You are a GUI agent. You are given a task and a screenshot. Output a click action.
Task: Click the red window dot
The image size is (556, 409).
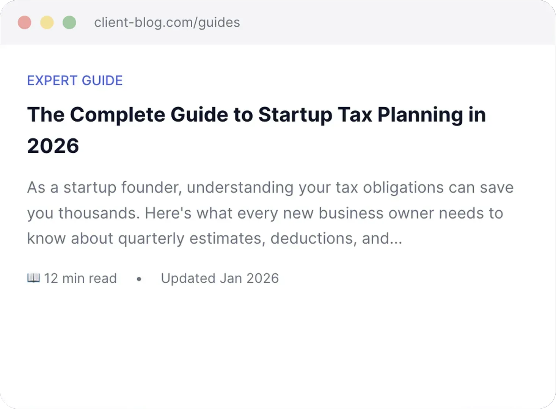pos(25,22)
